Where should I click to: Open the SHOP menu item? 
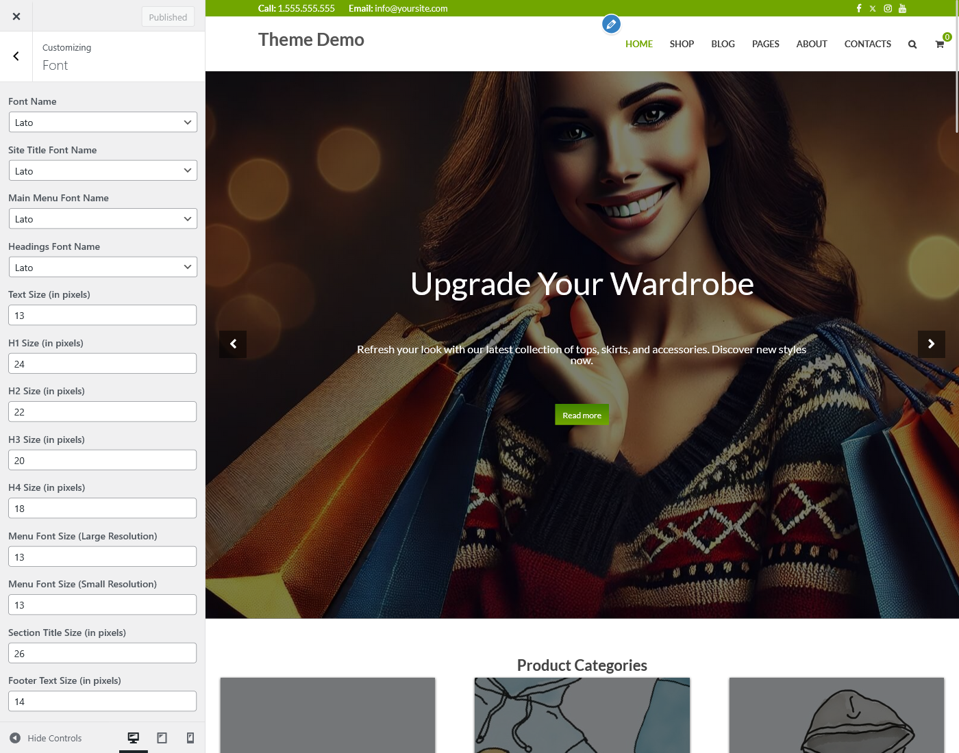pos(682,44)
